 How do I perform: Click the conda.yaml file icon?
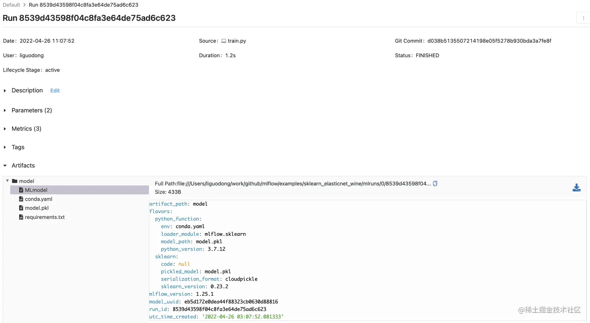pyautogui.click(x=21, y=199)
